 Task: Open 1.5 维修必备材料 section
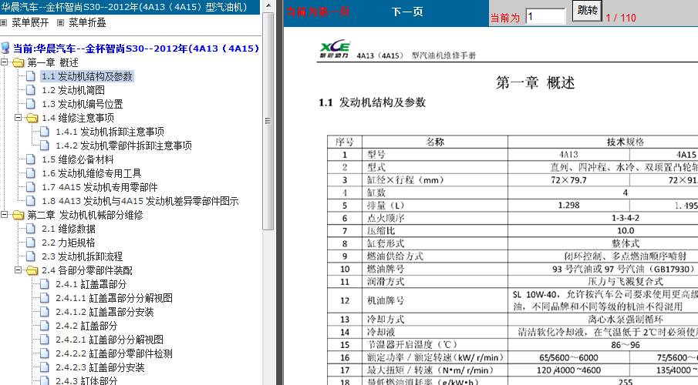(x=77, y=159)
